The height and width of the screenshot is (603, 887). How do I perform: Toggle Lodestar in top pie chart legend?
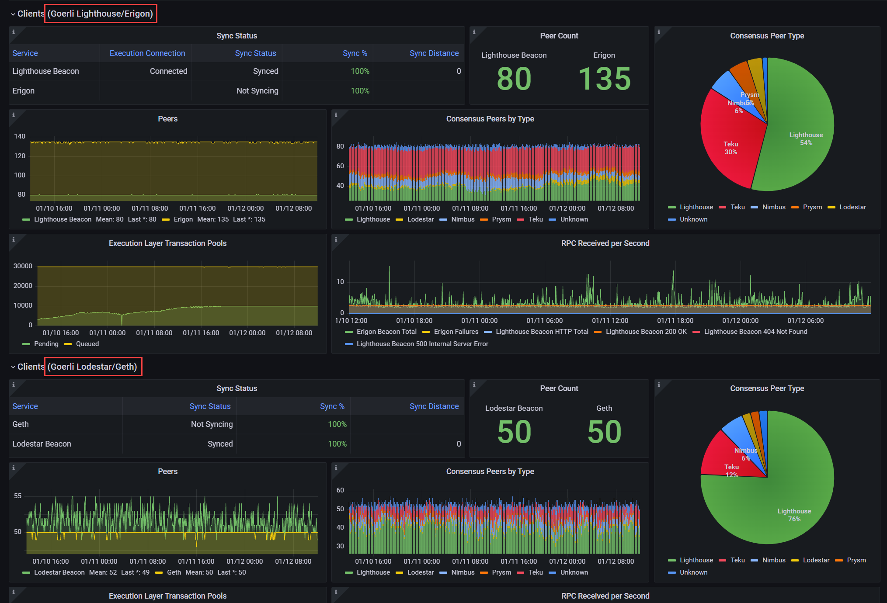tap(852, 207)
